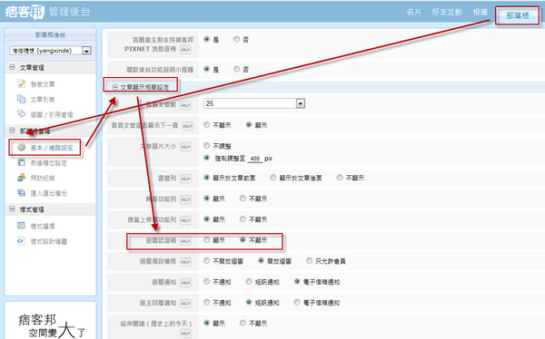Open HELP icon beside 迴響通知
This screenshot has width=545, height=339.
[185, 283]
